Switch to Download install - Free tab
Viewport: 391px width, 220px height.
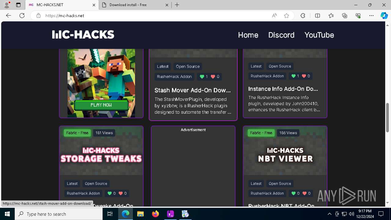[x=135, y=5]
